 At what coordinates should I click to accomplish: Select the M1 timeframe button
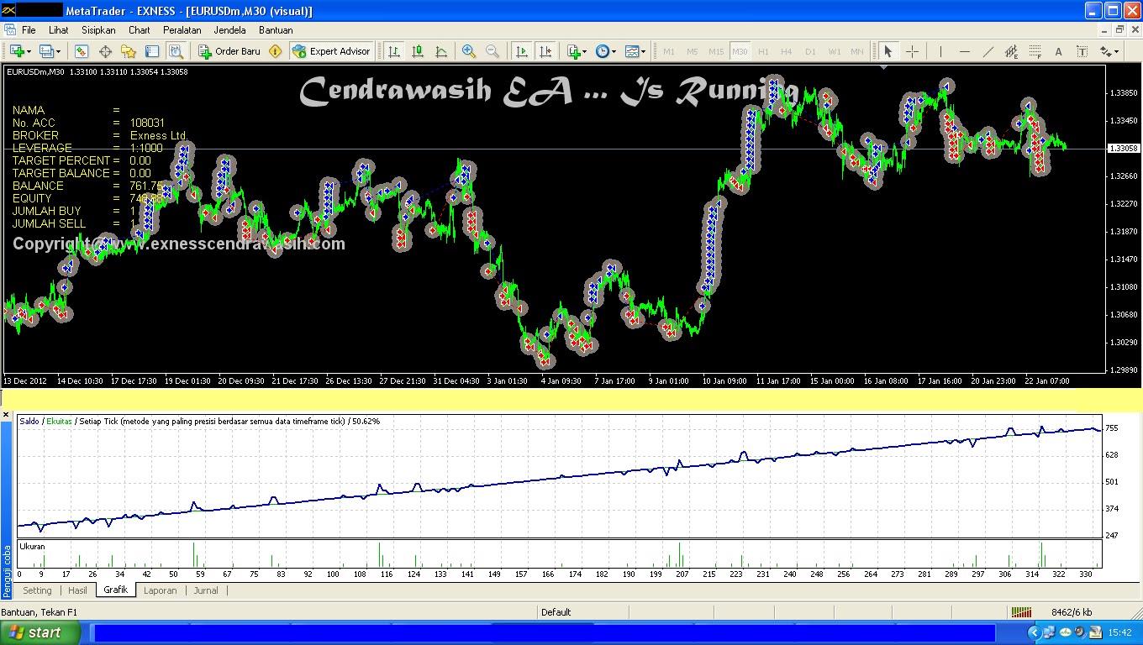point(669,51)
